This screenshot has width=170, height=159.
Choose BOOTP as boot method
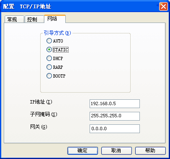(49, 76)
